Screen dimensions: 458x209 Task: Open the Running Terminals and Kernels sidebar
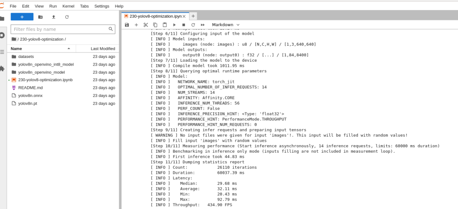coord(2,35)
